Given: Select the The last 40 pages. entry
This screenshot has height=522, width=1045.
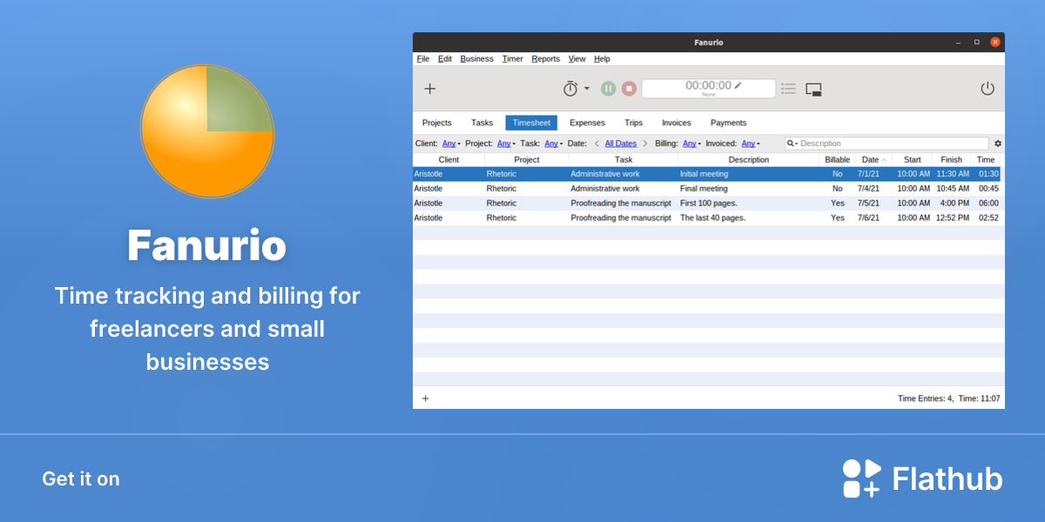Looking at the screenshot, I should click(706, 218).
